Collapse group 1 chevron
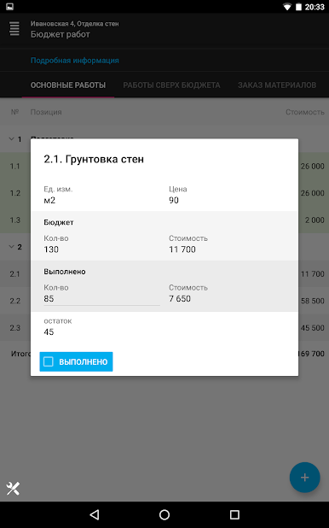This screenshot has height=528, width=329. [x=11, y=138]
